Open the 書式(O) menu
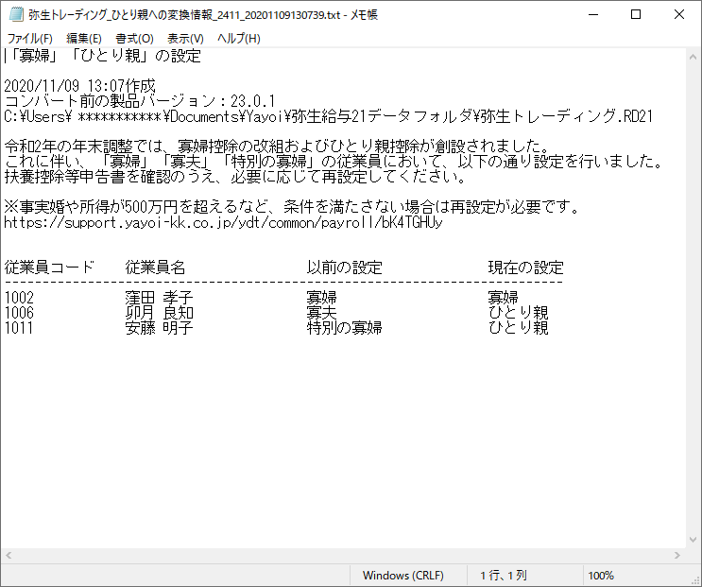This screenshot has width=702, height=587. pos(134,39)
